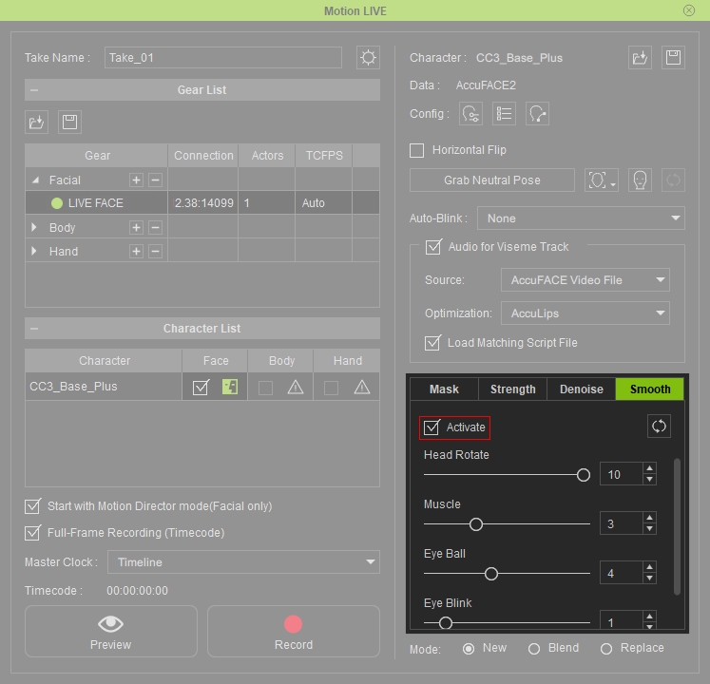
Task: Expand the Body gear tree group
Action: tap(34, 227)
